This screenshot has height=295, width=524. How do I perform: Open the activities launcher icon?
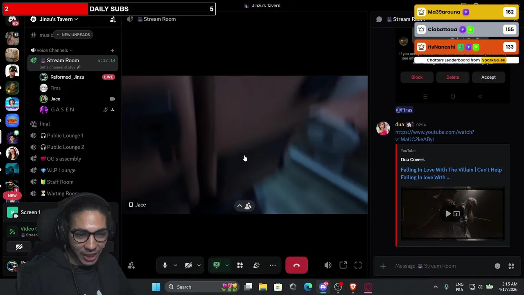coord(240,265)
